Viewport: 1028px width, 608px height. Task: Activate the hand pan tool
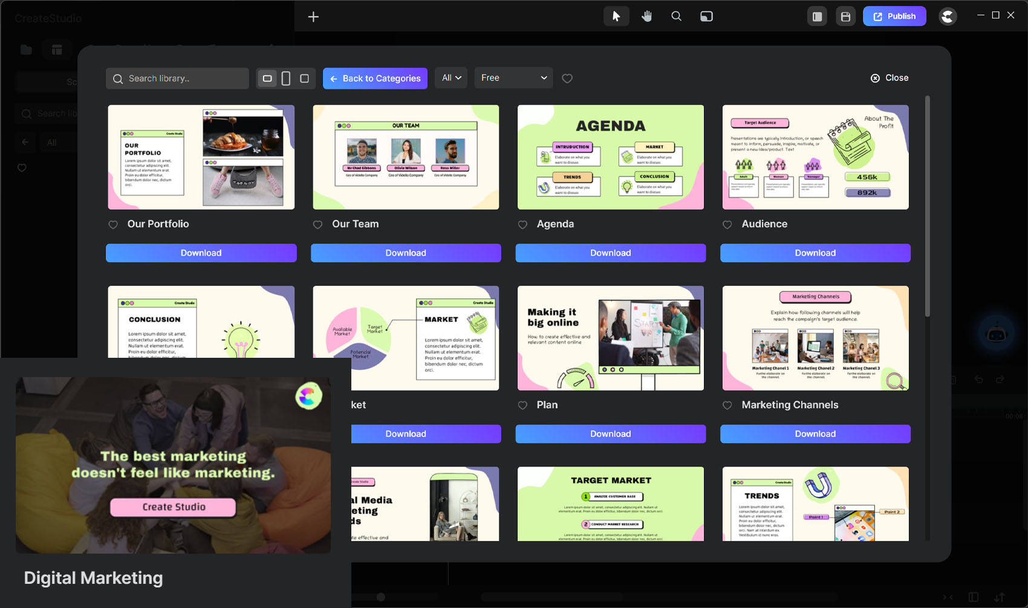(x=646, y=16)
